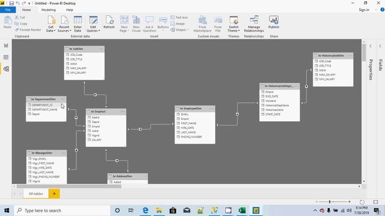Open the Quick Access Toolbar customize dropdown
The height and width of the screenshot is (216, 385).
(29, 4)
